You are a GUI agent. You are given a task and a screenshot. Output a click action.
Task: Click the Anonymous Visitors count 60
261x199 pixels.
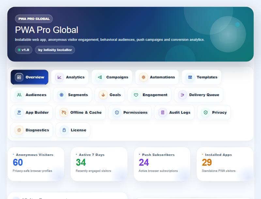18,162
